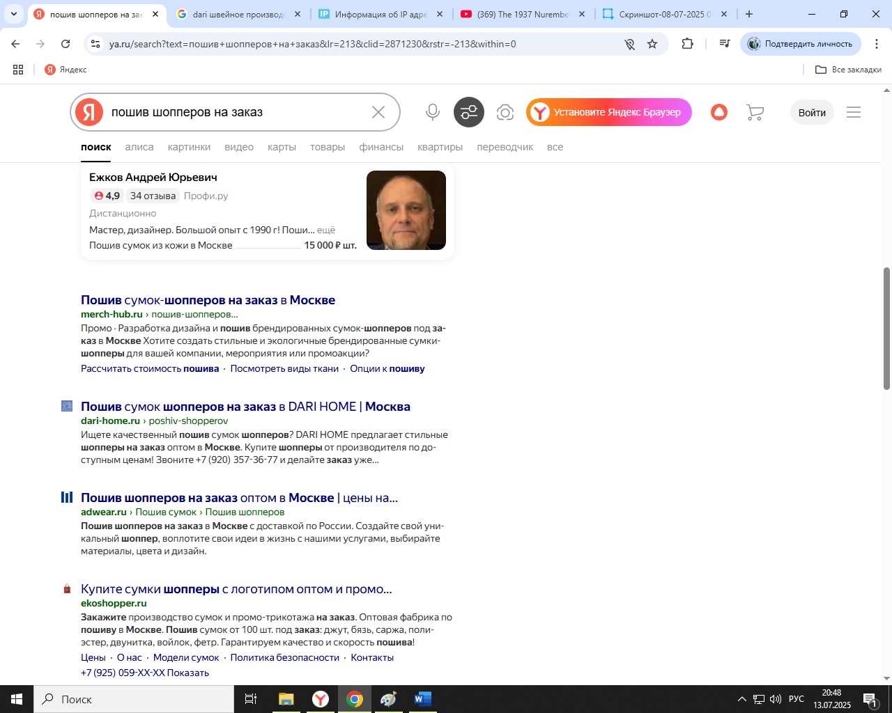Open the Chrome extensions puzzle icon
892x713 pixels.
click(687, 44)
